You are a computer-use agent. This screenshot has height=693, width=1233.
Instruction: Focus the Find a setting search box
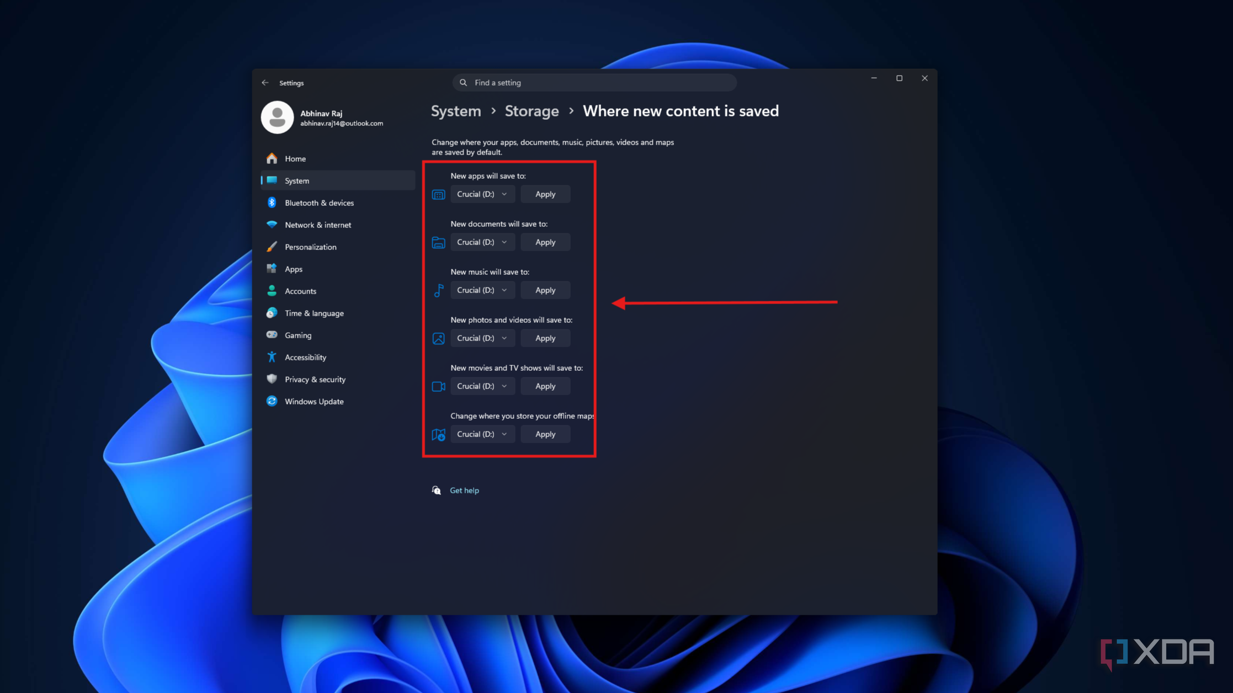[x=594, y=83]
